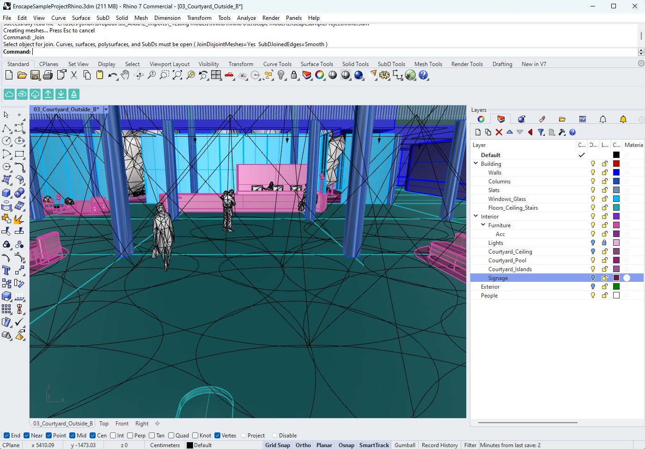The width and height of the screenshot is (645, 449).
Task: Click the Windows_Glass layer cyan color swatch
Action: click(616, 199)
